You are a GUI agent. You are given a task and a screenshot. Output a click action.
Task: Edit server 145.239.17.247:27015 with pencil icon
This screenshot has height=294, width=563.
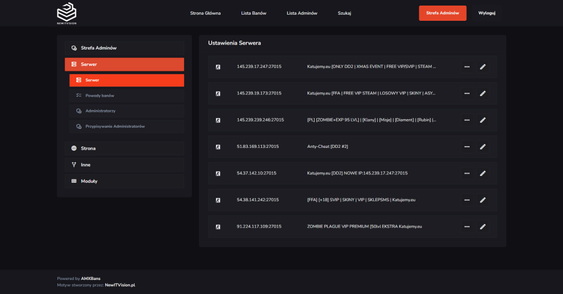482,67
